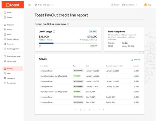This screenshot has height=123, width=157.
Task: Click Payroll cycle name (ex. Off cycle 101)
Action: tap(54, 92)
